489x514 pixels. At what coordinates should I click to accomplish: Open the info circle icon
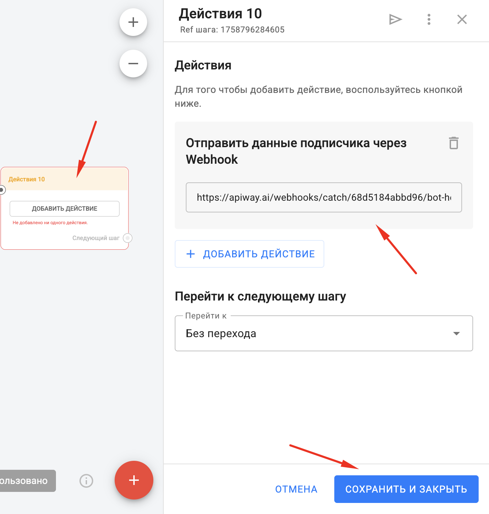(x=86, y=480)
